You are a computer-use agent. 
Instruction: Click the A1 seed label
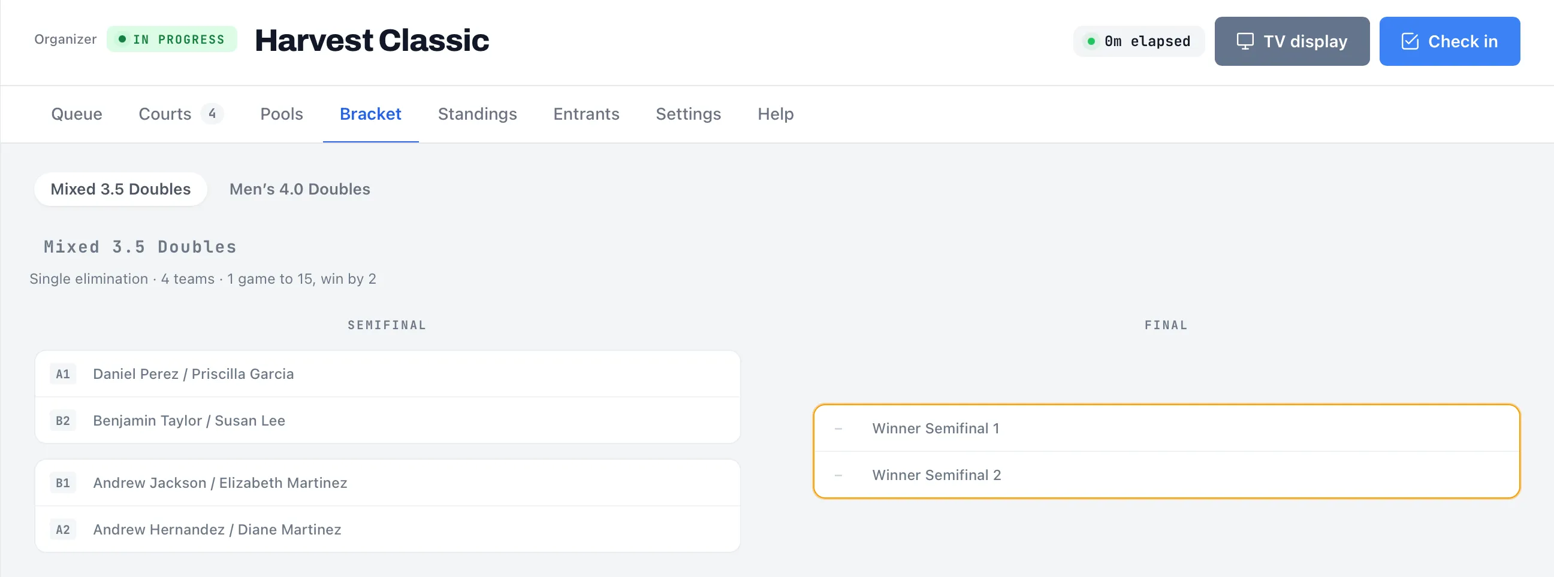coord(63,374)
